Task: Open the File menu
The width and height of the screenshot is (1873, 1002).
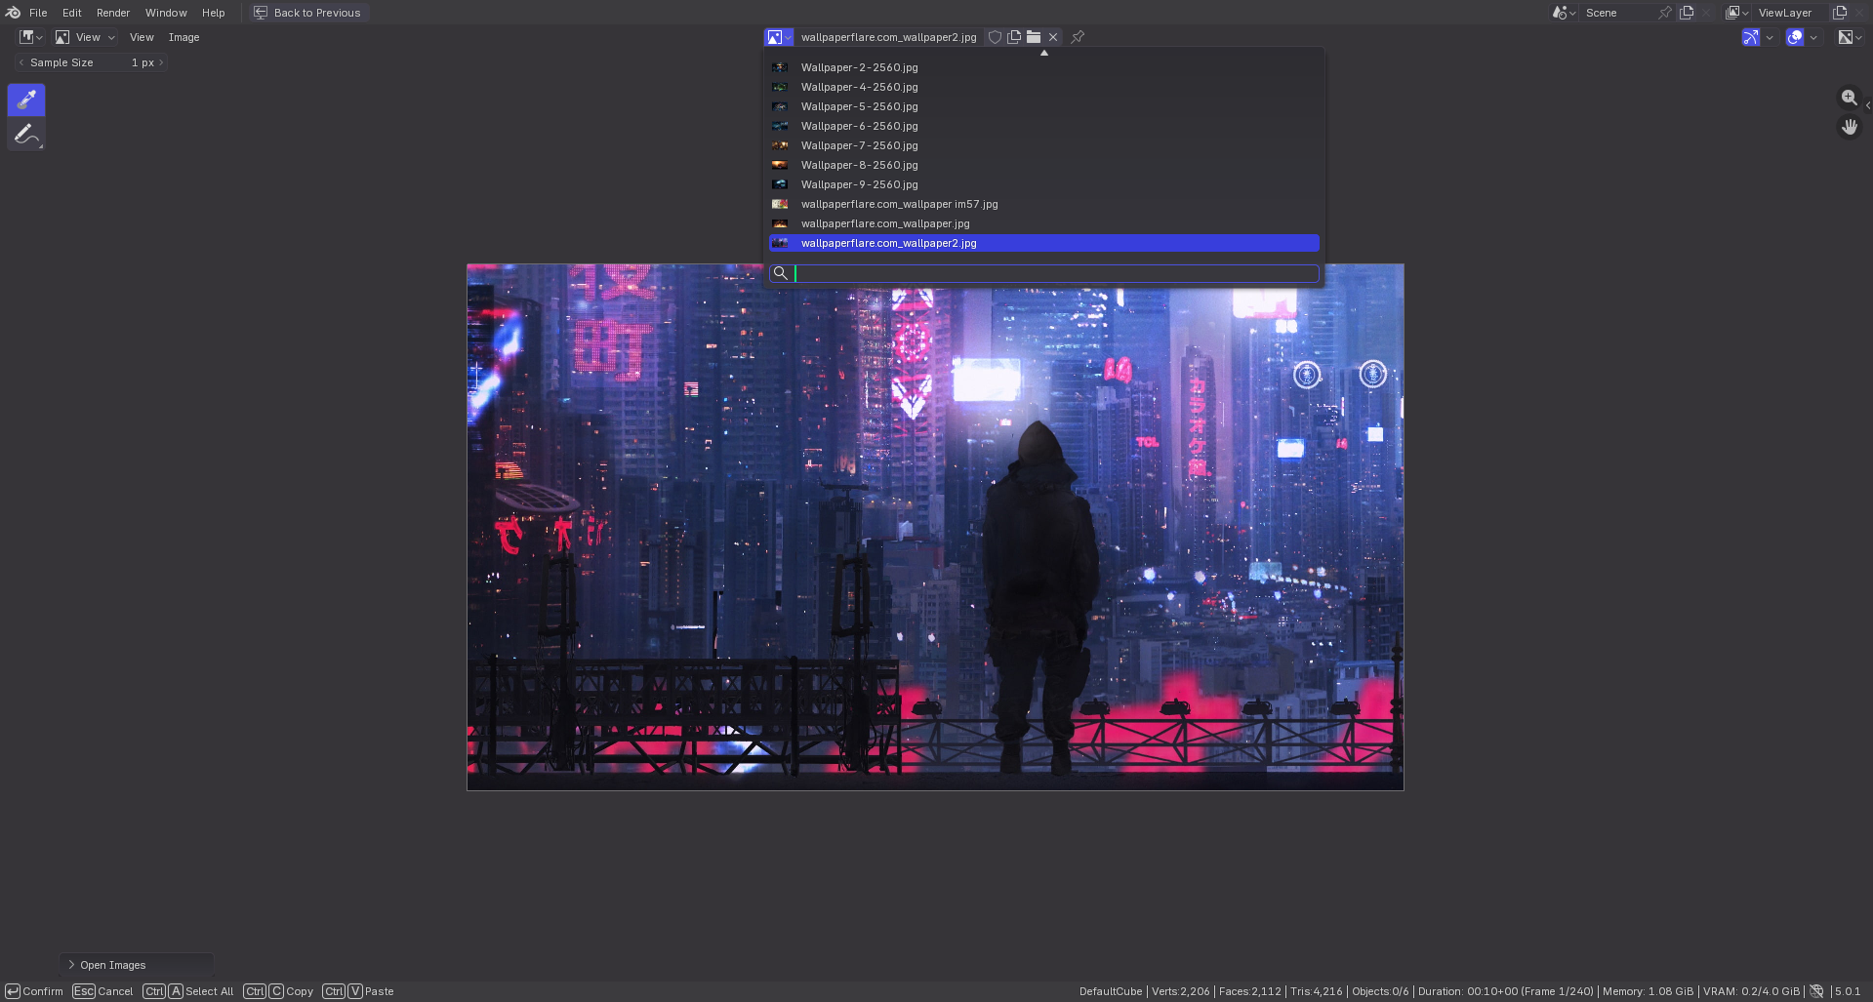Action: 38,13
